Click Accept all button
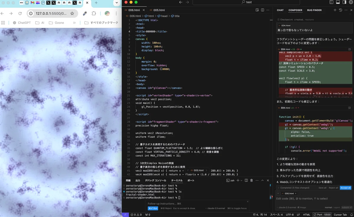The height and width of the screenshot is (217, 354). click(x=345, y=188)
